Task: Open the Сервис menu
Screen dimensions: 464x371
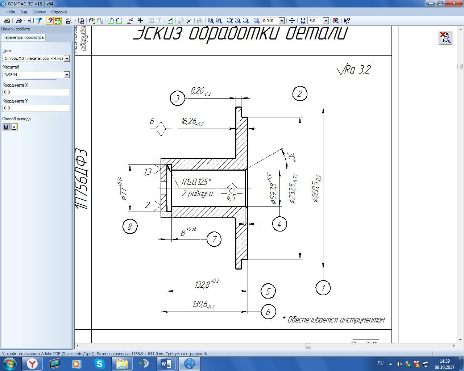Action: coord(39,12)
